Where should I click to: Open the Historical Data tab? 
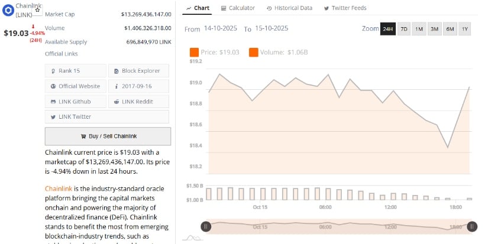(x=289, y=8)
